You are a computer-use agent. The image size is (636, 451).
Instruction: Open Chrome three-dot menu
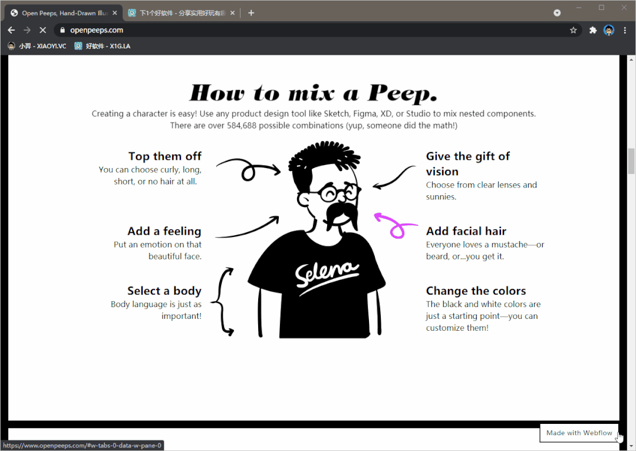(625, 30)
